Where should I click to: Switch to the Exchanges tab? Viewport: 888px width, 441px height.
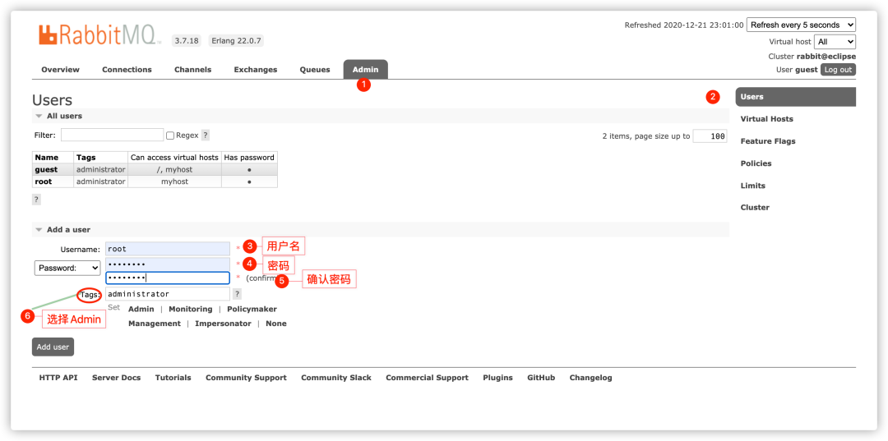[x=256, y=70]
